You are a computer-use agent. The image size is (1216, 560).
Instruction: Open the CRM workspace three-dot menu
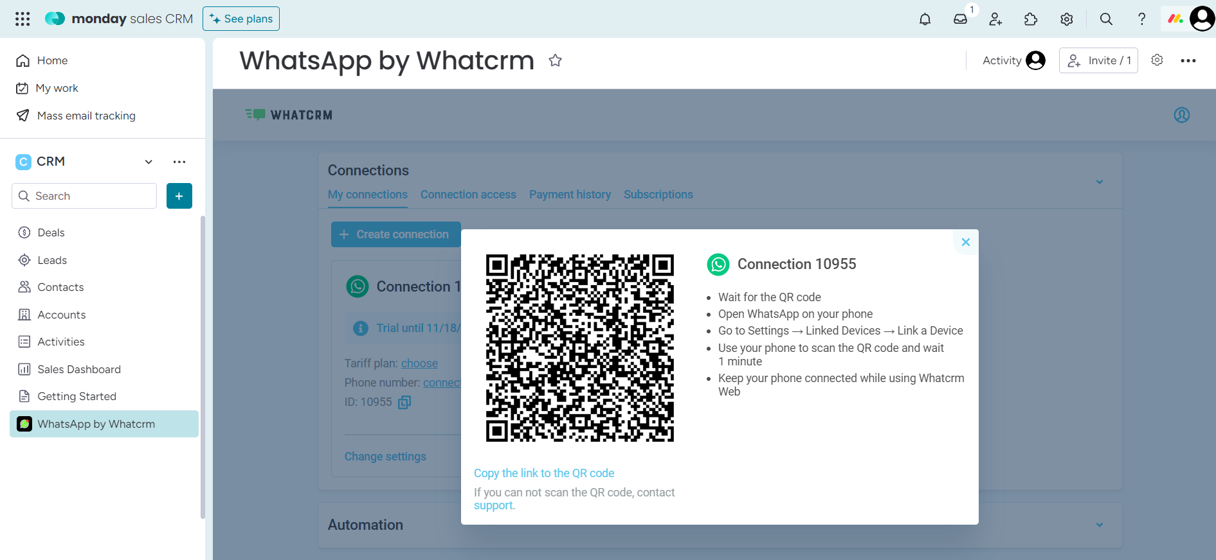(x=179, y=162)
